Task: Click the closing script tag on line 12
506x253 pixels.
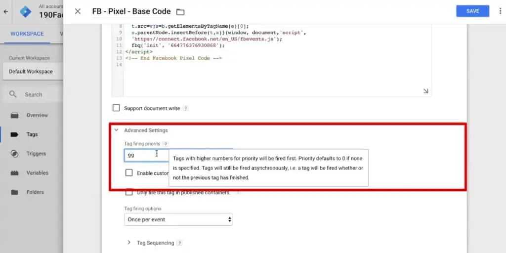Action: (x=139, y=51)
